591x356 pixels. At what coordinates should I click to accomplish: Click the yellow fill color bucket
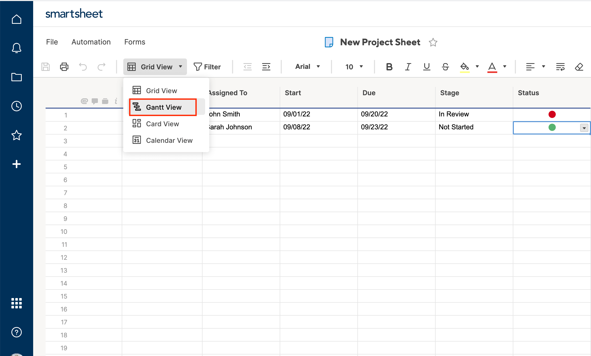[464, 67]
